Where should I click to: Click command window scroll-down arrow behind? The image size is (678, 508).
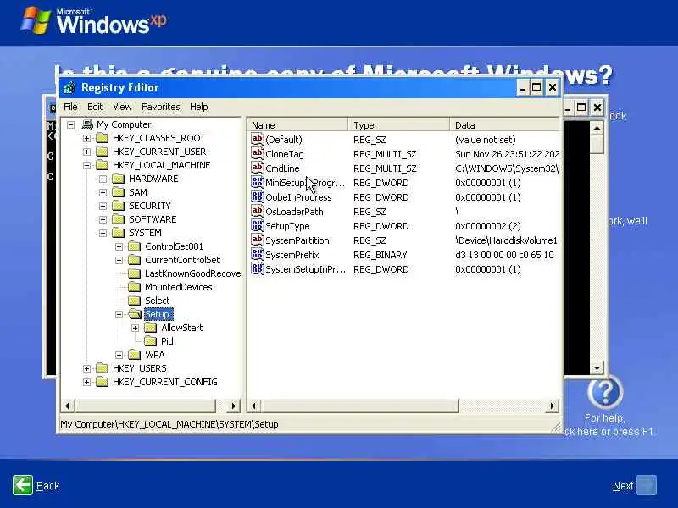tap(597, 368)
